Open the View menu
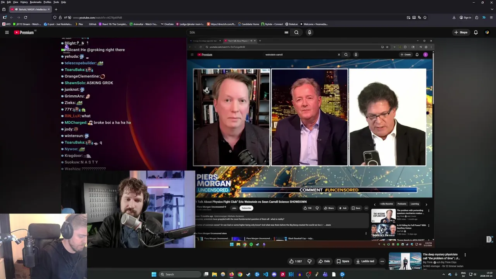This screenshot has height=279, width=496. tap(15, 2)
